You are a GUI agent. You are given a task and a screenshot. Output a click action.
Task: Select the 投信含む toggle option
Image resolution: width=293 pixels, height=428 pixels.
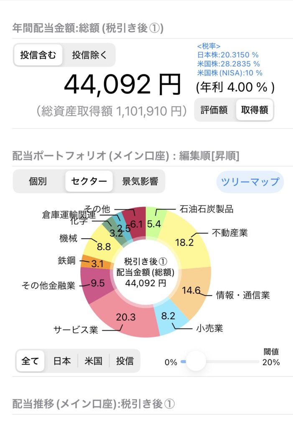[38, 55]
